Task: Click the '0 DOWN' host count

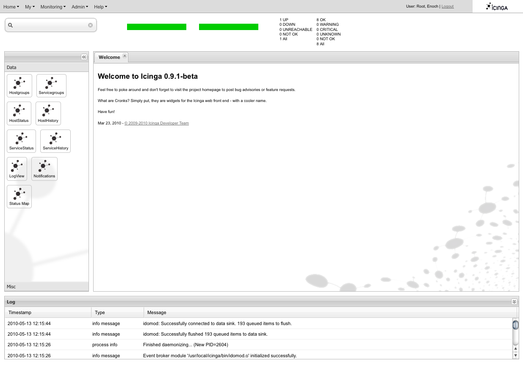Action: 288,25
